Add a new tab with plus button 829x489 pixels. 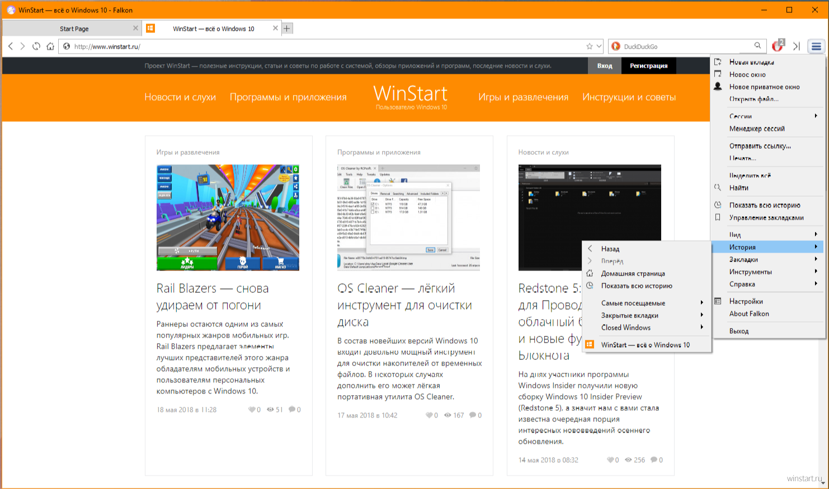point(287,28)
